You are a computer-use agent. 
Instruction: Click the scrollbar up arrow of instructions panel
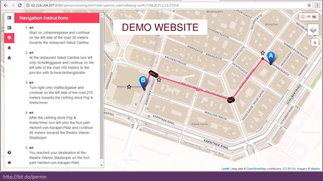coord(102,15)
